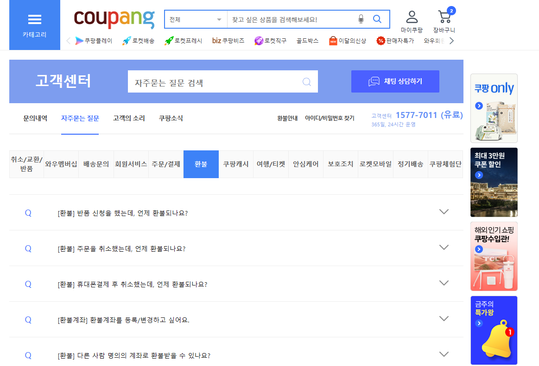Expand the 반품 신청 환불 question chevron
This screenshot has width=539, height=366.
[444, 212]
